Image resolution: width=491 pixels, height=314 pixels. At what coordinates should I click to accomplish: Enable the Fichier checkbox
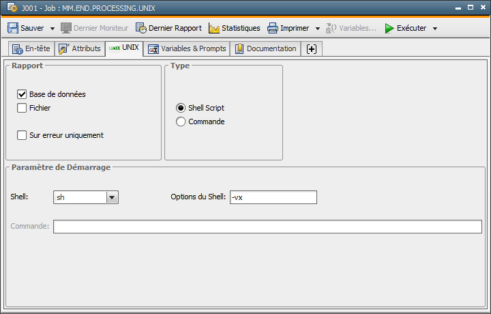22,108
